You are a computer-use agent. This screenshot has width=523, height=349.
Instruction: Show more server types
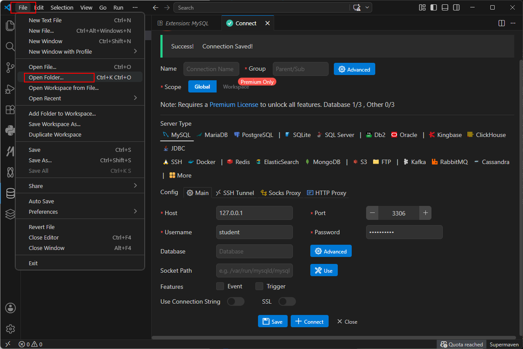pos(180,175)
